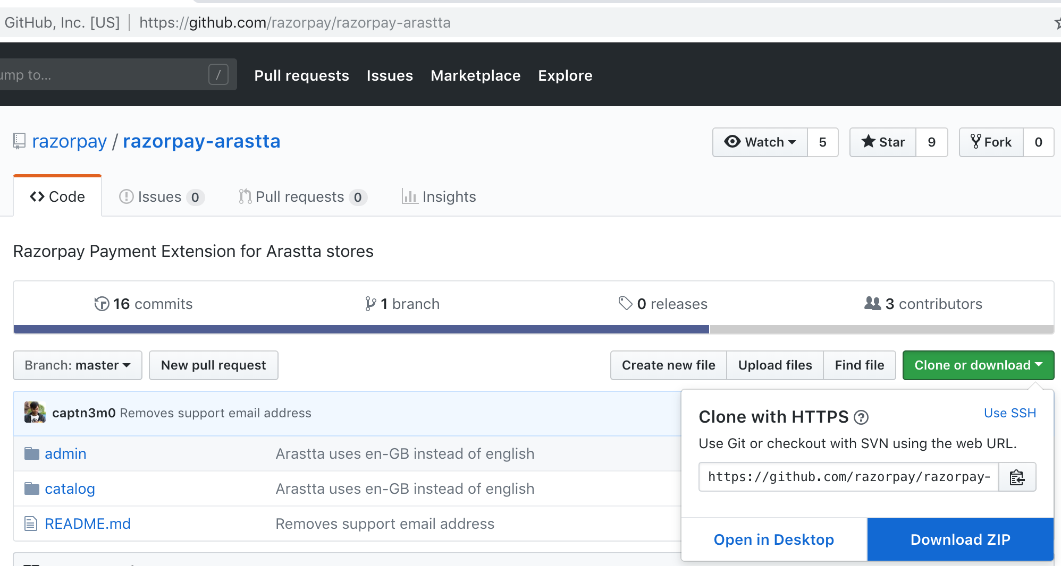Open the razorpay organization link

69,141
